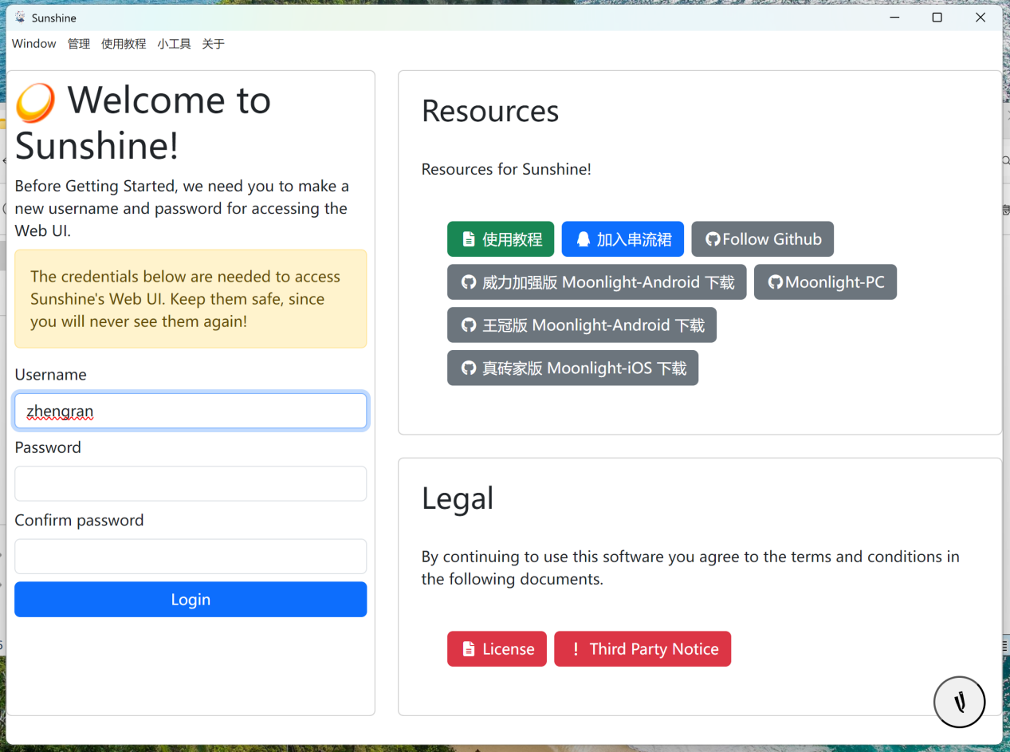
Task: Open the 关于 menu
Action: click(x=213, y=44)
